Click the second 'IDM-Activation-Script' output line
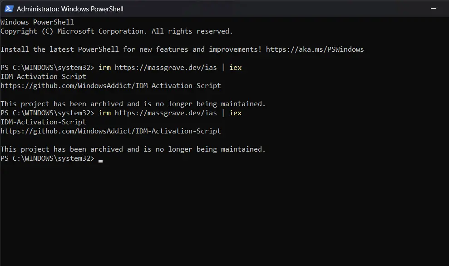This screenshot has height=266, width=449. click(43, 122)
